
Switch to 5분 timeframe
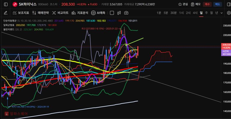click(x=166, y=13)
